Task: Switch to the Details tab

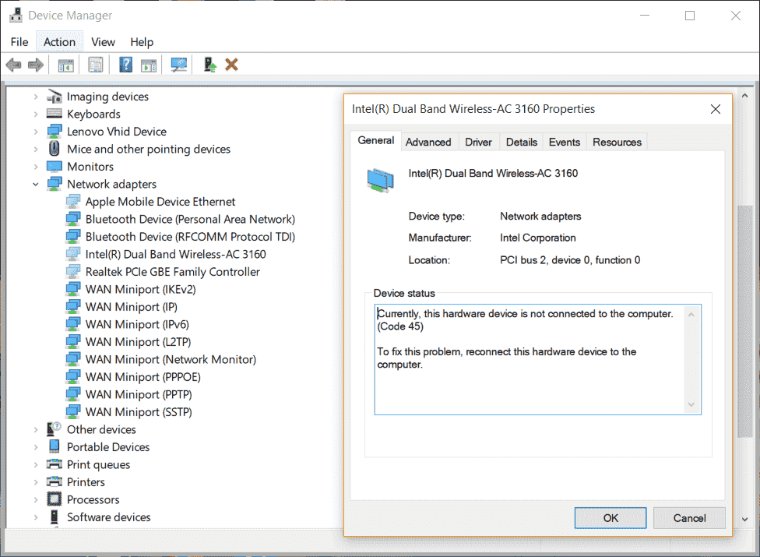Action: 522,142
